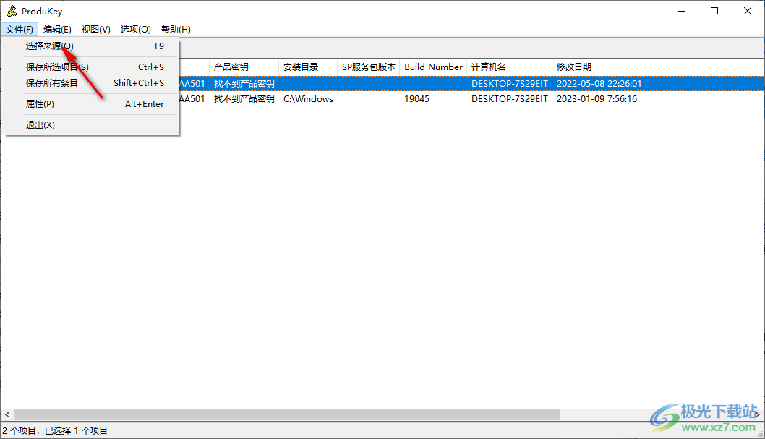
Task: Click the build number 19045 cell
Action: pos(416,98)
